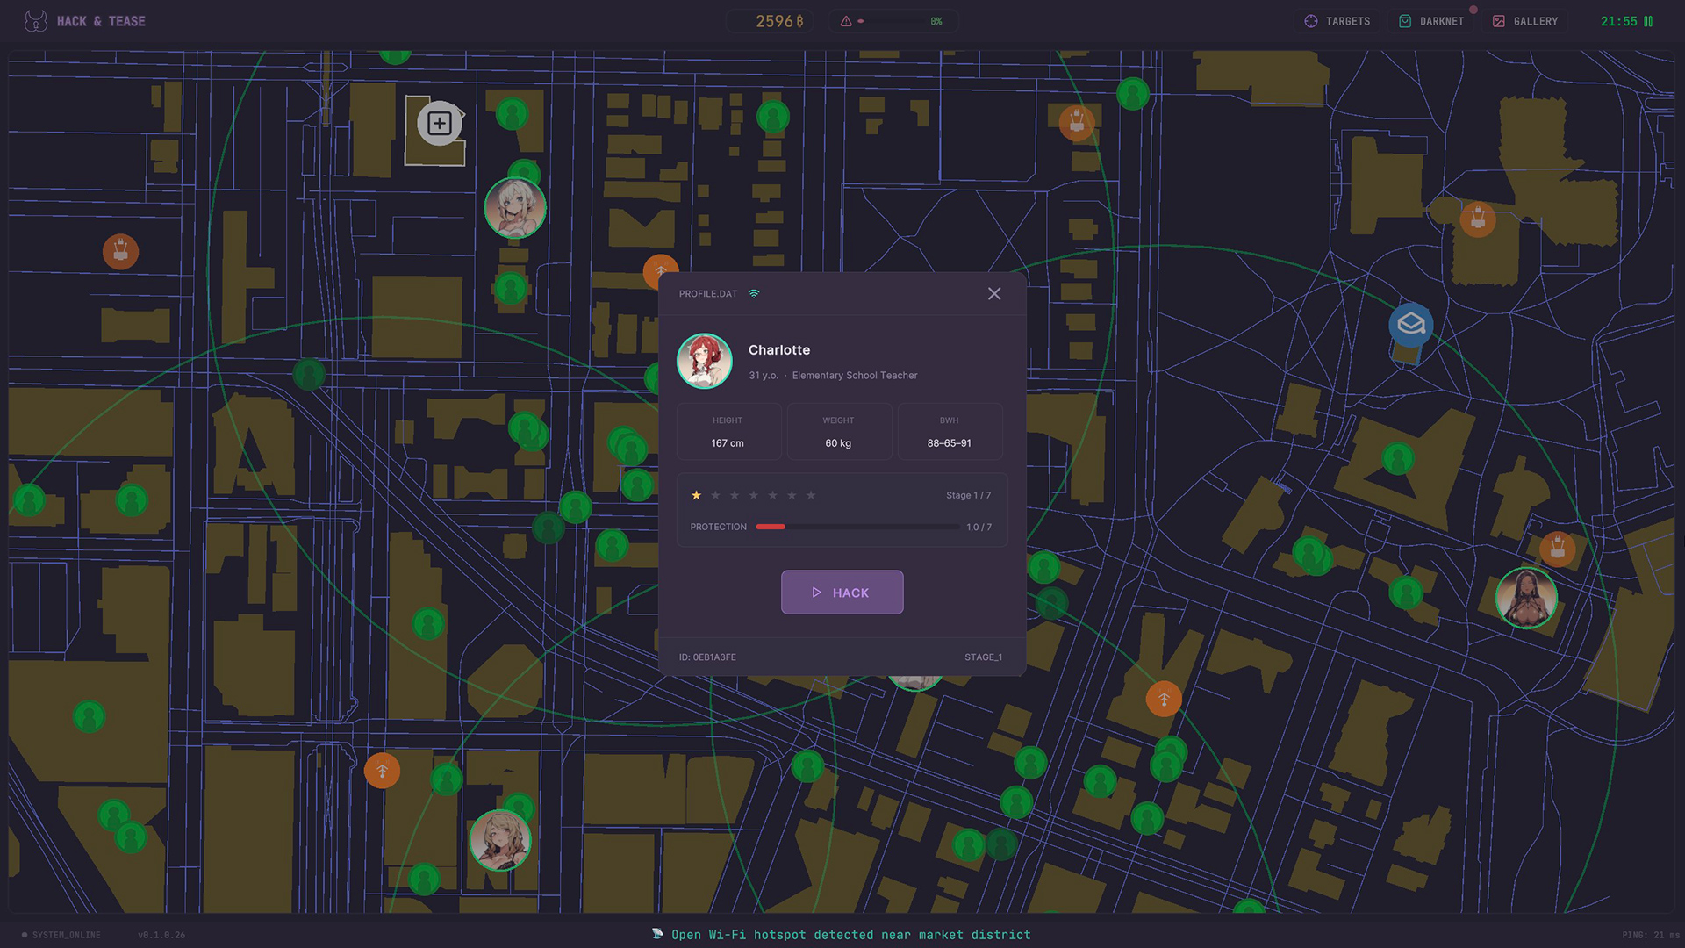The height and width of the screenshot is (948, 1685).
Task: Click the first gold stage star
Action: (x=696, y=495)
